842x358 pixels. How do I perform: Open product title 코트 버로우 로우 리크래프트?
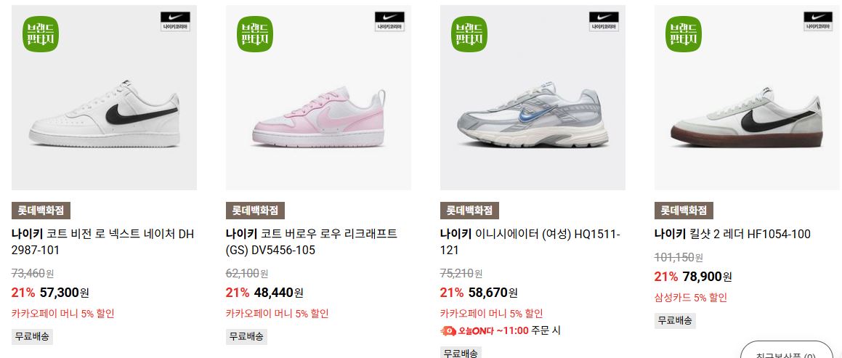312,242
